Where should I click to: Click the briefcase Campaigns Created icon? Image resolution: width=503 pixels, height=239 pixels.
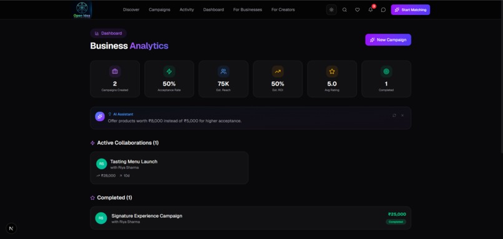point(115,72)
